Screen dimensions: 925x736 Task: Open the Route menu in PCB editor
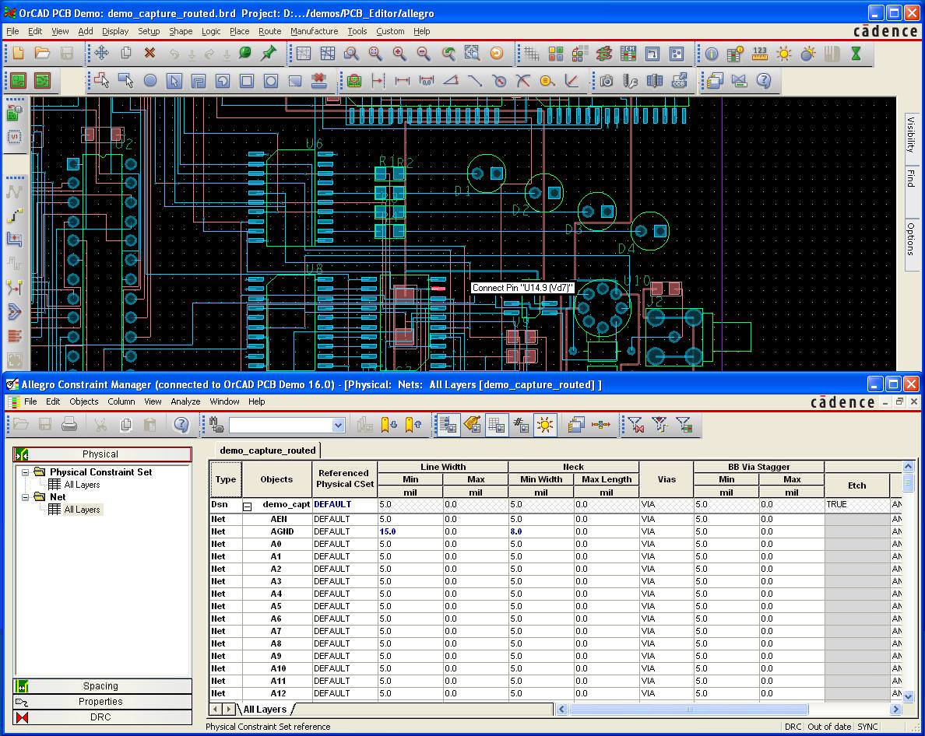pos(269,31)
